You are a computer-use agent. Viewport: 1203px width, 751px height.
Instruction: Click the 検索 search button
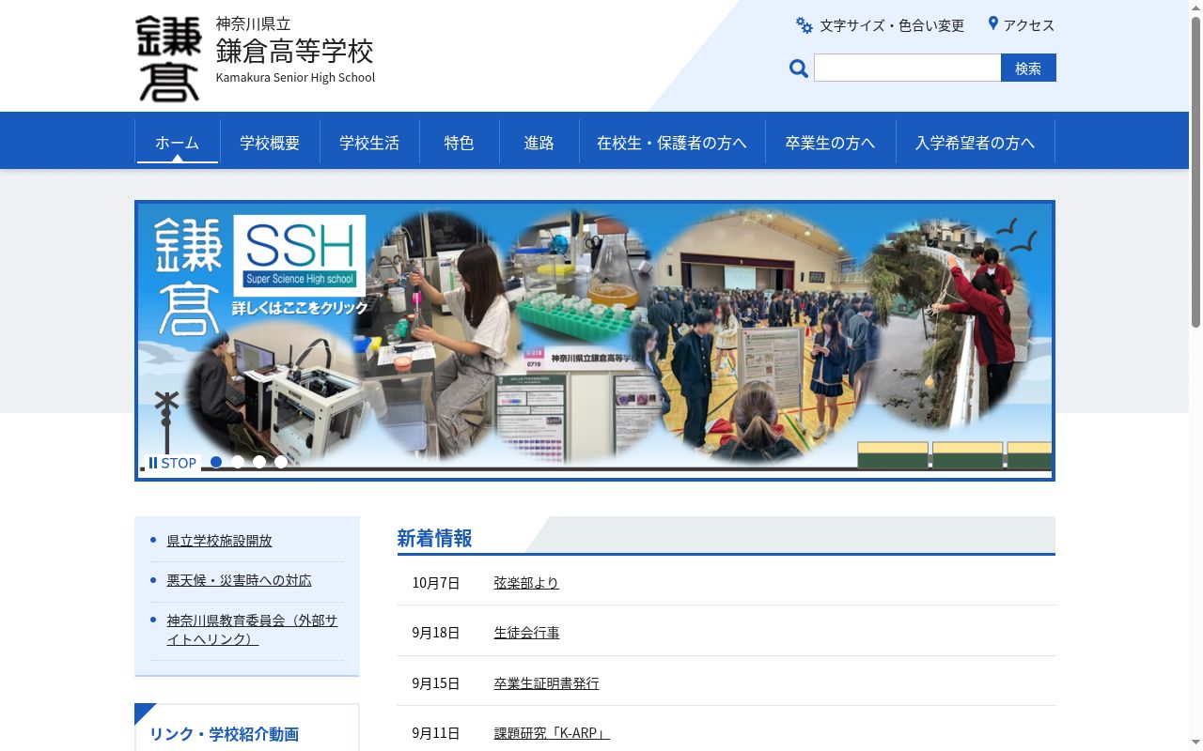(x=1028, y=68)
